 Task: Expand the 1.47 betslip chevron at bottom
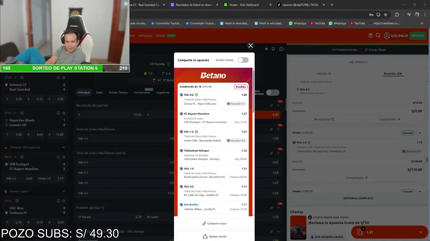(420, 232)
